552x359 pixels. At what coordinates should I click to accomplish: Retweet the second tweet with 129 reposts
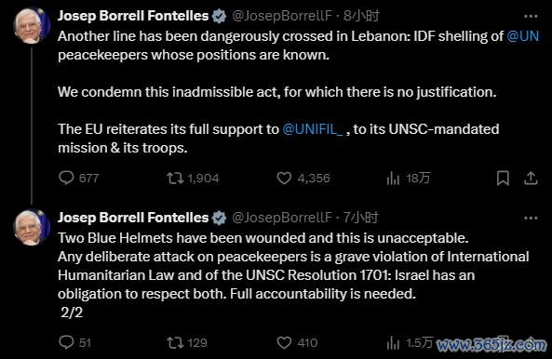pos(175,342)
